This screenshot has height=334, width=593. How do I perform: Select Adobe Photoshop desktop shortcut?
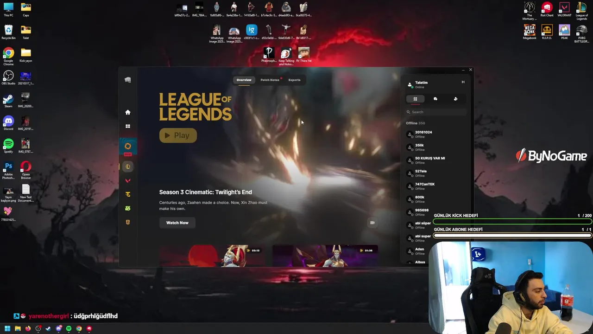[x=8, y=170]
